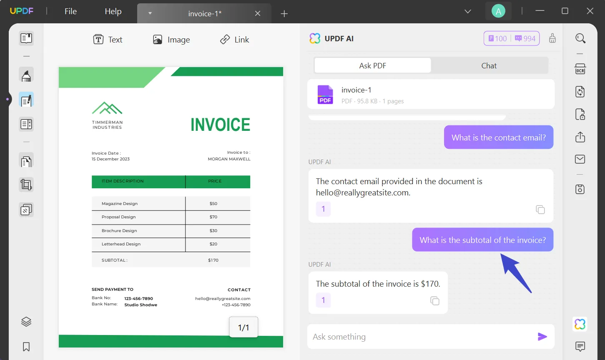Open the File menu
The width and height of the screenshot is (605, 360).
pos(70,11)
